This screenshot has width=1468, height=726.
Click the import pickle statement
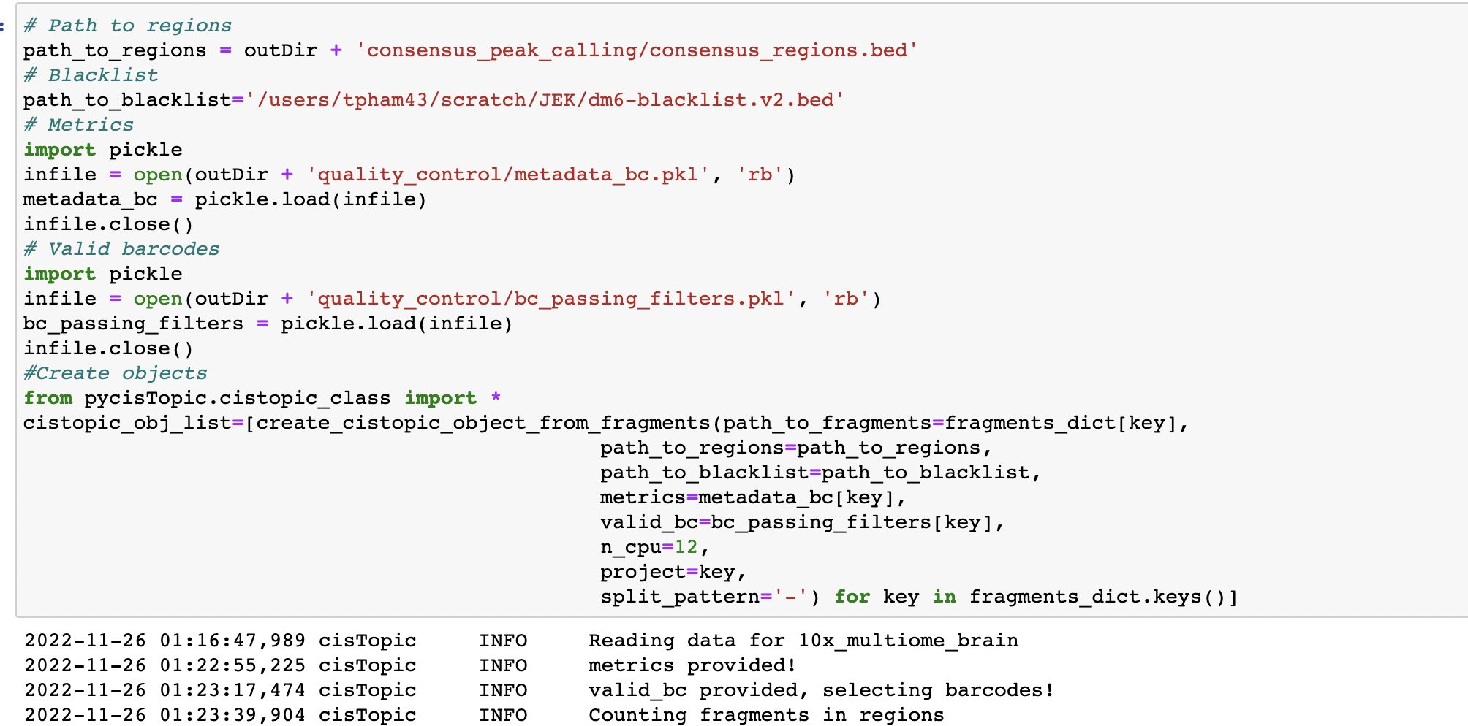coord(102,149)
